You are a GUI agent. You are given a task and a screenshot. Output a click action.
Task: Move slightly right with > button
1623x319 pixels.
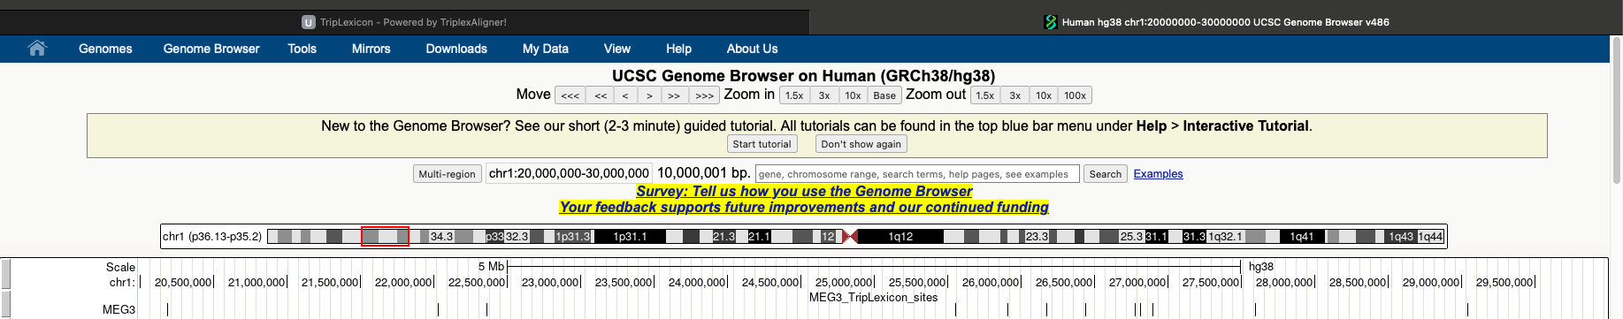click(649, 95)
